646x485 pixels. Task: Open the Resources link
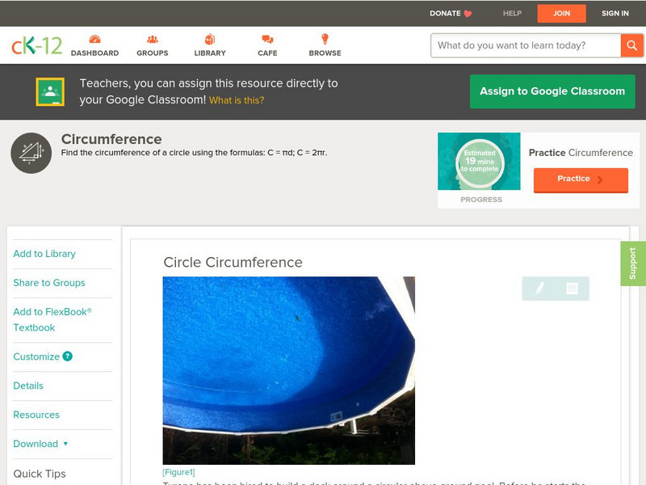tap(36, 415)
